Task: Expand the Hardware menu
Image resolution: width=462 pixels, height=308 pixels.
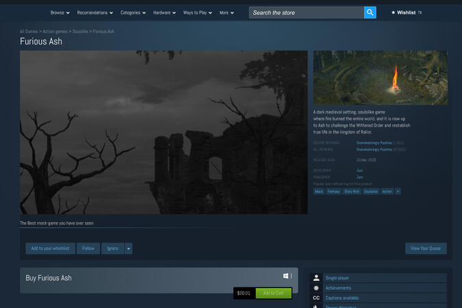Action: (x=164, y=13)
